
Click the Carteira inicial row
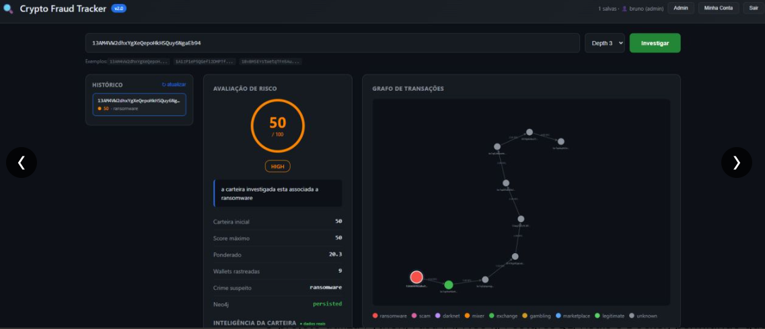[x=278, y=222]
